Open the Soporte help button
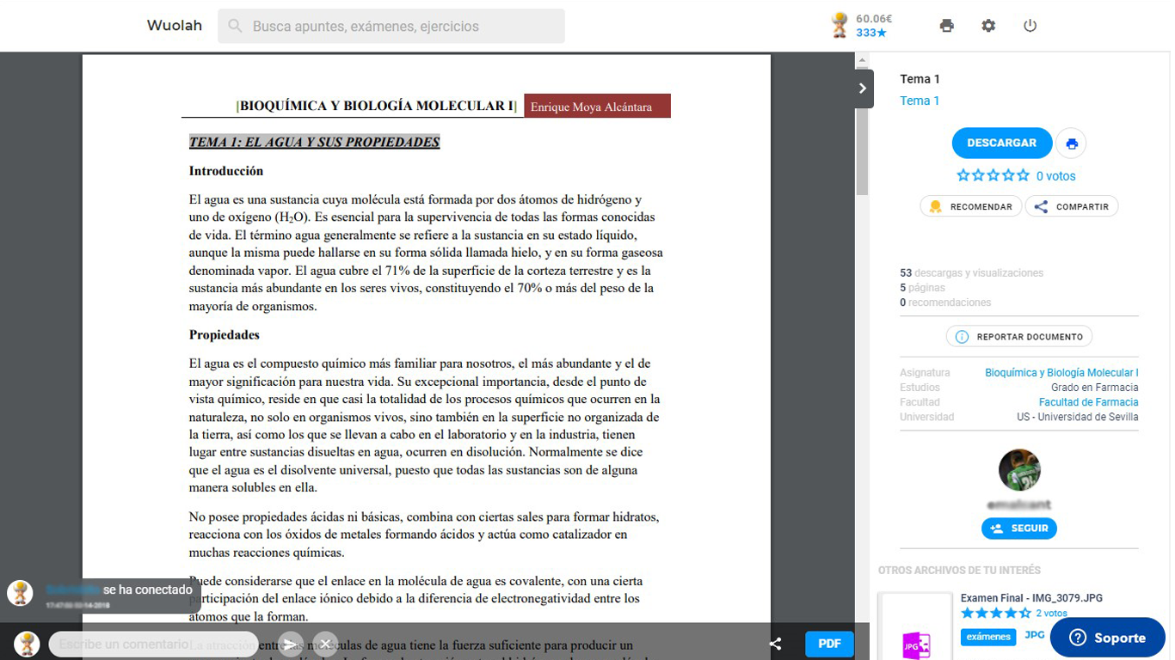Viewport: 1175px width, 660px height. click(1108, 638)
